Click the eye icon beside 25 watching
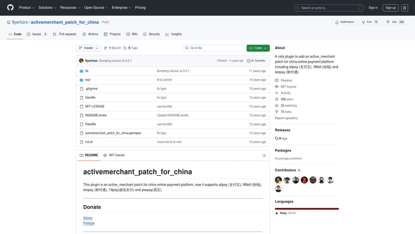 (x=277, y=105)
